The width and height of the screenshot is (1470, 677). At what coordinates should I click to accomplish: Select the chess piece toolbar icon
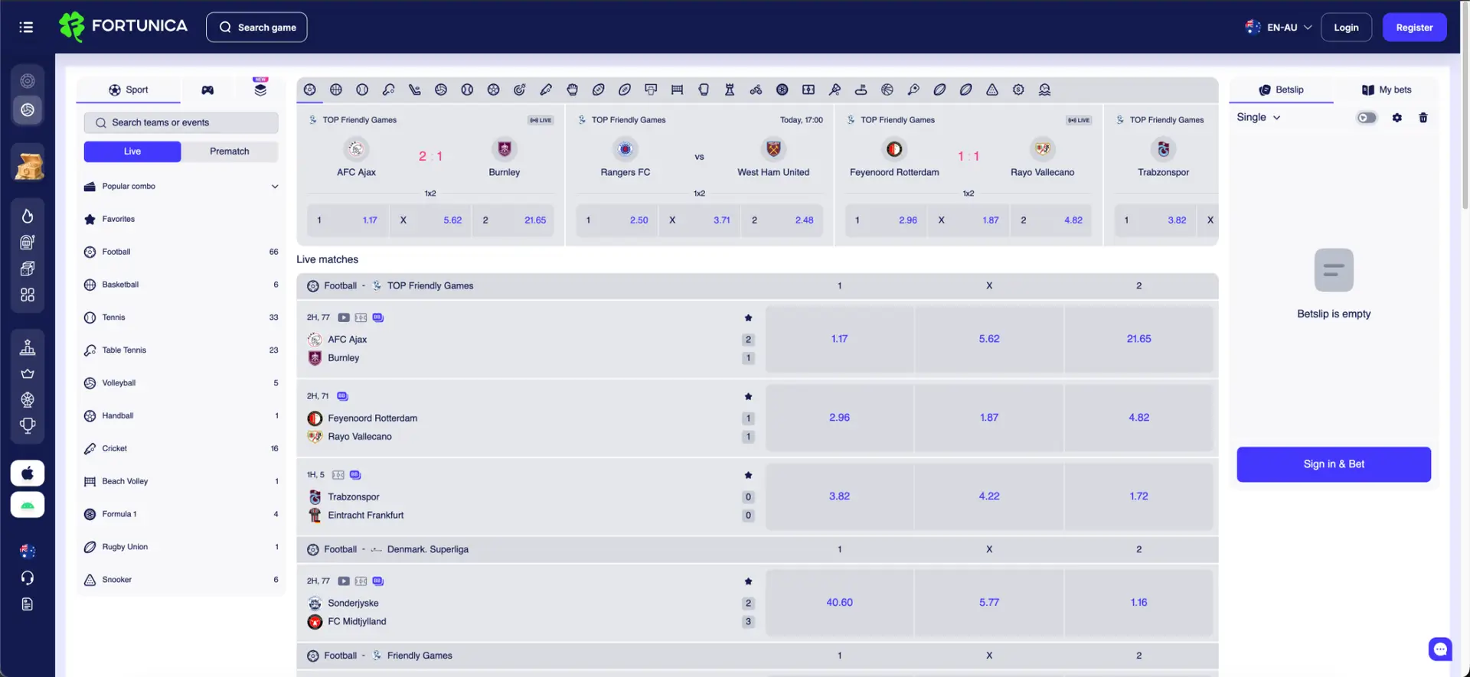[730, 90]
